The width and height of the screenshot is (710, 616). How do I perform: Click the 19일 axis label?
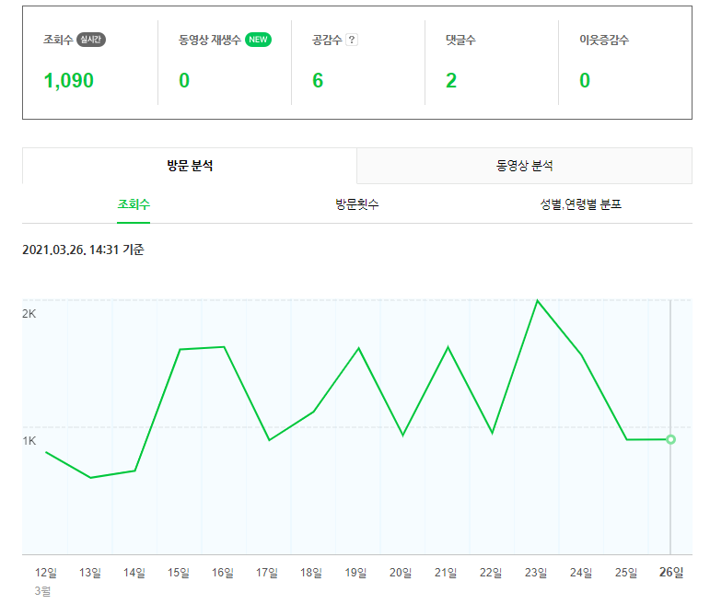pos(355,573)
